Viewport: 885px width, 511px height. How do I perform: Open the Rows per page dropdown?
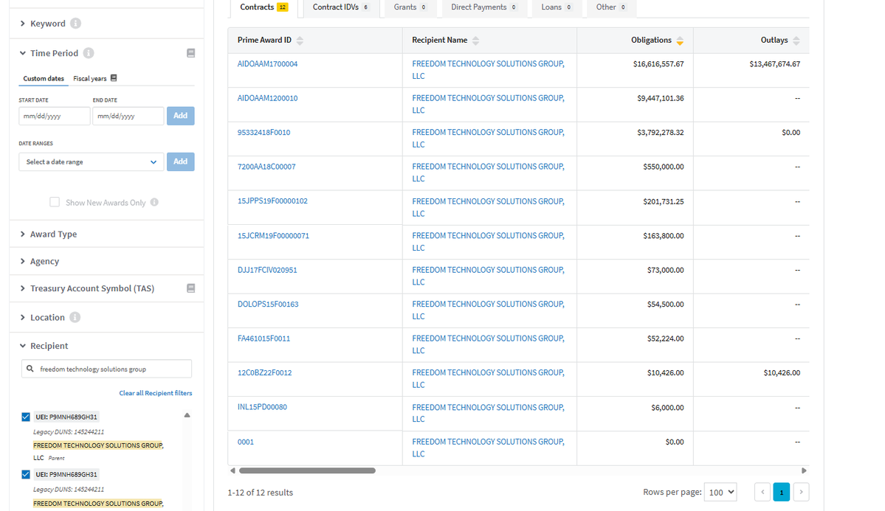point(720,492)
